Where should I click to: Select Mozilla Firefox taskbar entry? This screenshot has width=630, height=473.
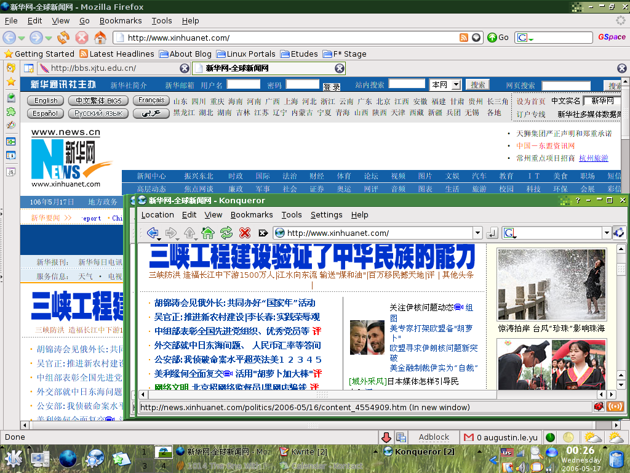225,451
